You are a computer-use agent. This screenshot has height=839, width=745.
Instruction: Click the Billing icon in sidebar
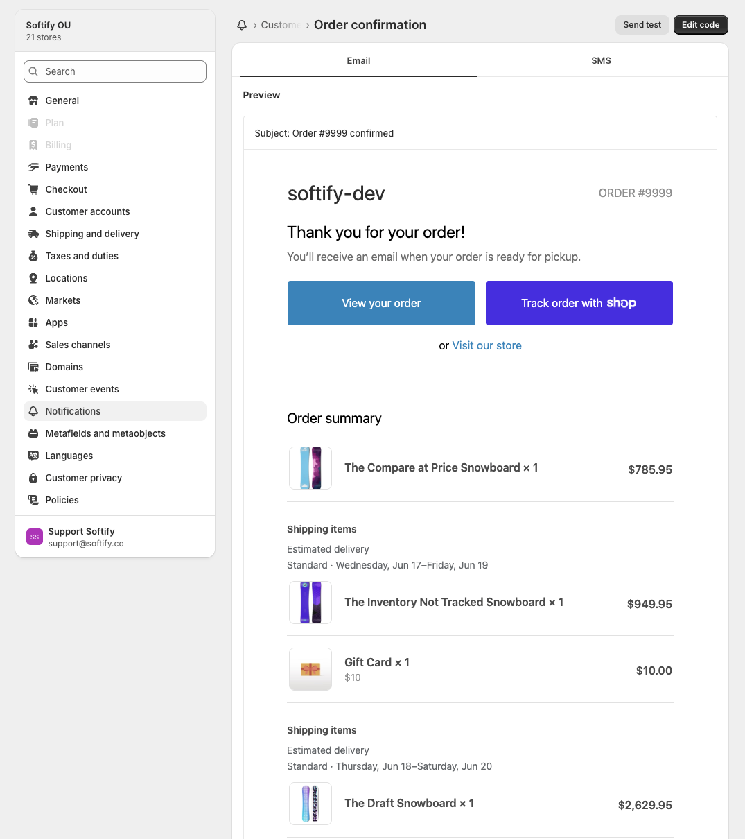tap(33, 145)
